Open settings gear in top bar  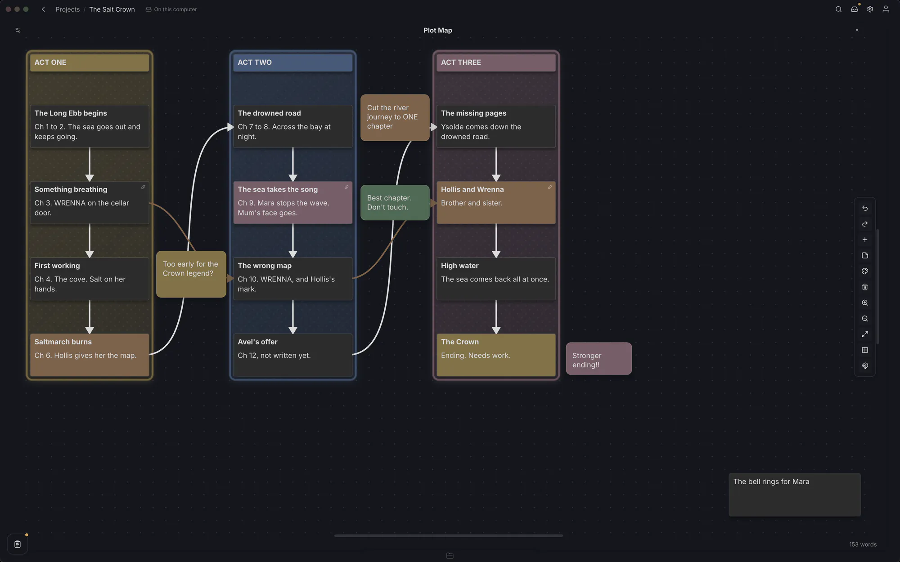870,9
